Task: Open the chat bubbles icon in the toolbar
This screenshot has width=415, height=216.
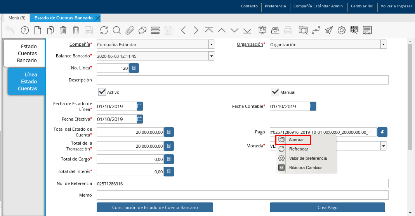Action: (x=142, y=30)
